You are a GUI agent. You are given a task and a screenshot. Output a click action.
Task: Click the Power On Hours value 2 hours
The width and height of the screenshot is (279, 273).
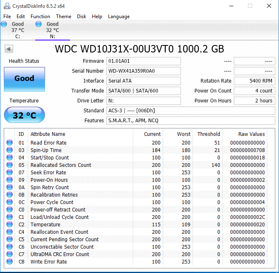pos(255,101)
